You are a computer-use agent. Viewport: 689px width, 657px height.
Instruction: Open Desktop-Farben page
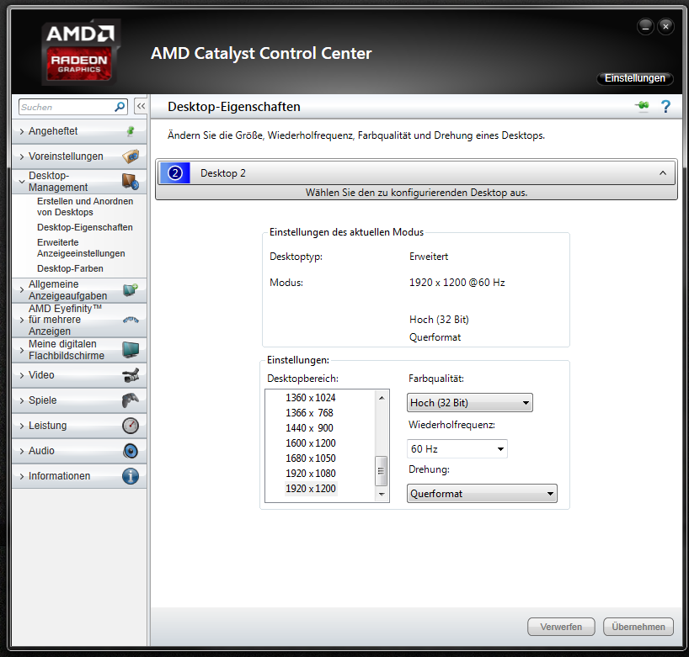tap(70, 268)
